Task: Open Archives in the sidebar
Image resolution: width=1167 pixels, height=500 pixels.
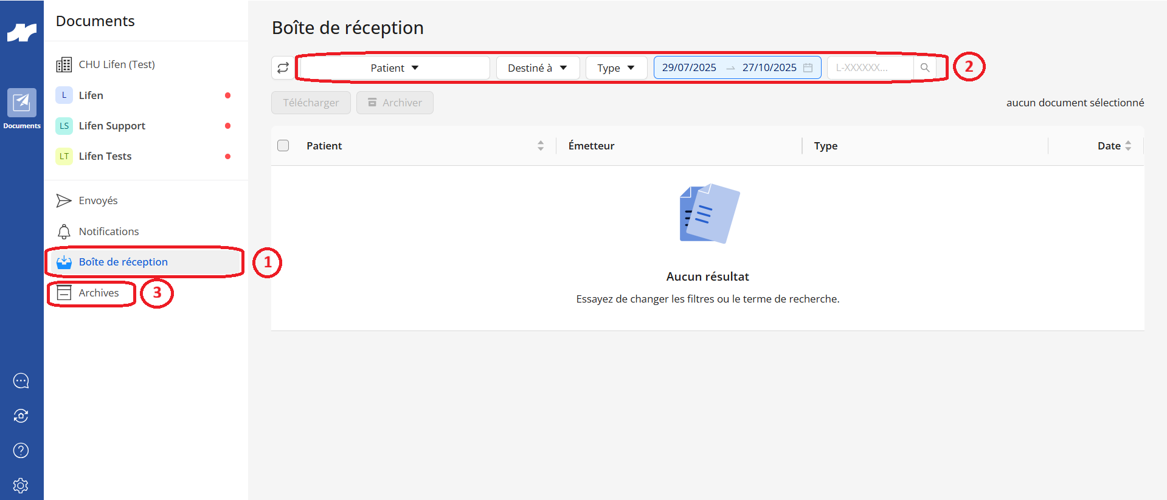Action: pyautogui.click(x=92, y=293)
